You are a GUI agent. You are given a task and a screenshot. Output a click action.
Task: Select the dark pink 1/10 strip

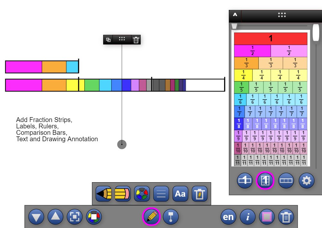point(238,148)
